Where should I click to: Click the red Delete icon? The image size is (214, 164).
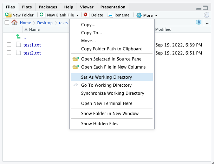85,15
